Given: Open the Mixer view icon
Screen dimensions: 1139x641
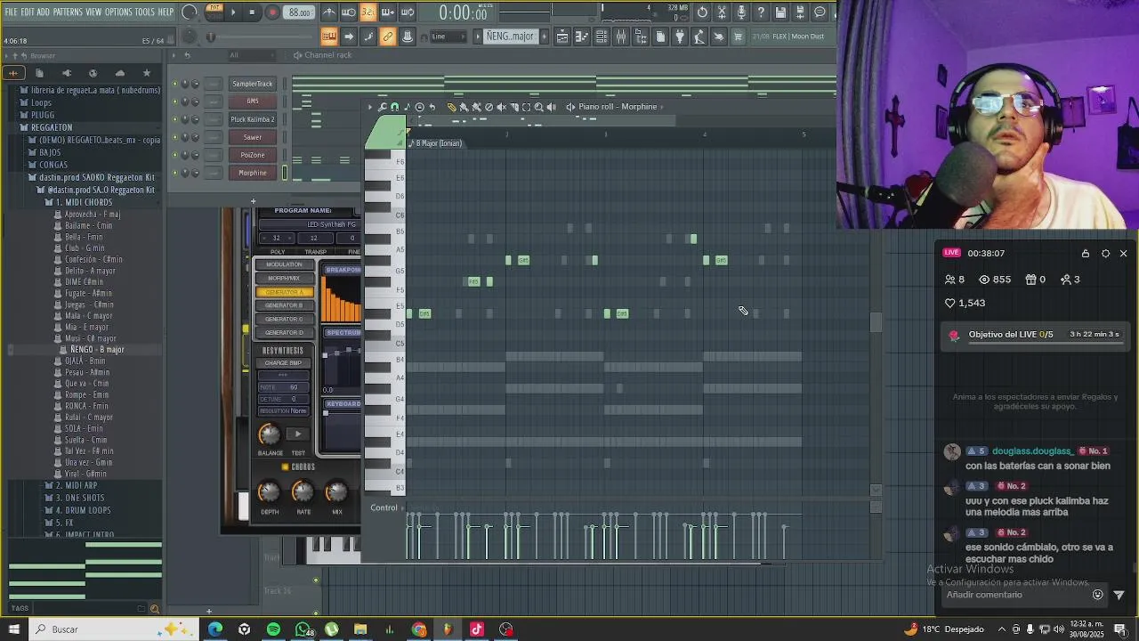Looking at the screenshot, I should [x=620, y=37].
